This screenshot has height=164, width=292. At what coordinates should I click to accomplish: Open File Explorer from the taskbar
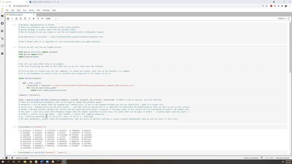(25, 162)
